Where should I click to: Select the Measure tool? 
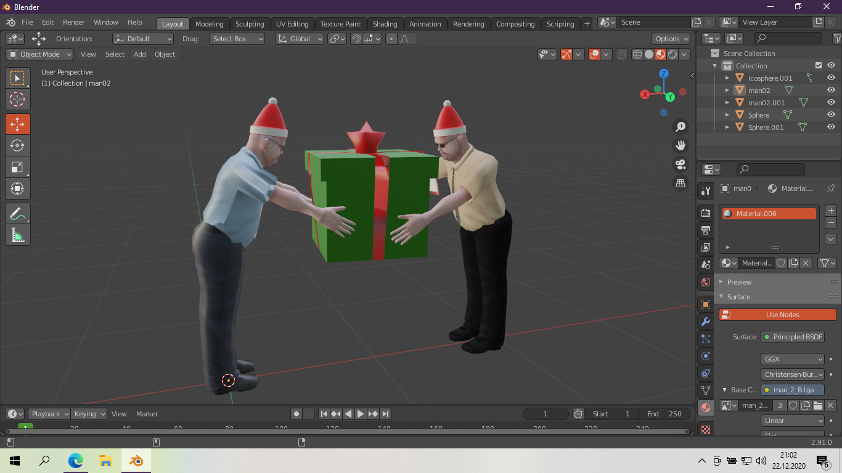pos(17,235)
